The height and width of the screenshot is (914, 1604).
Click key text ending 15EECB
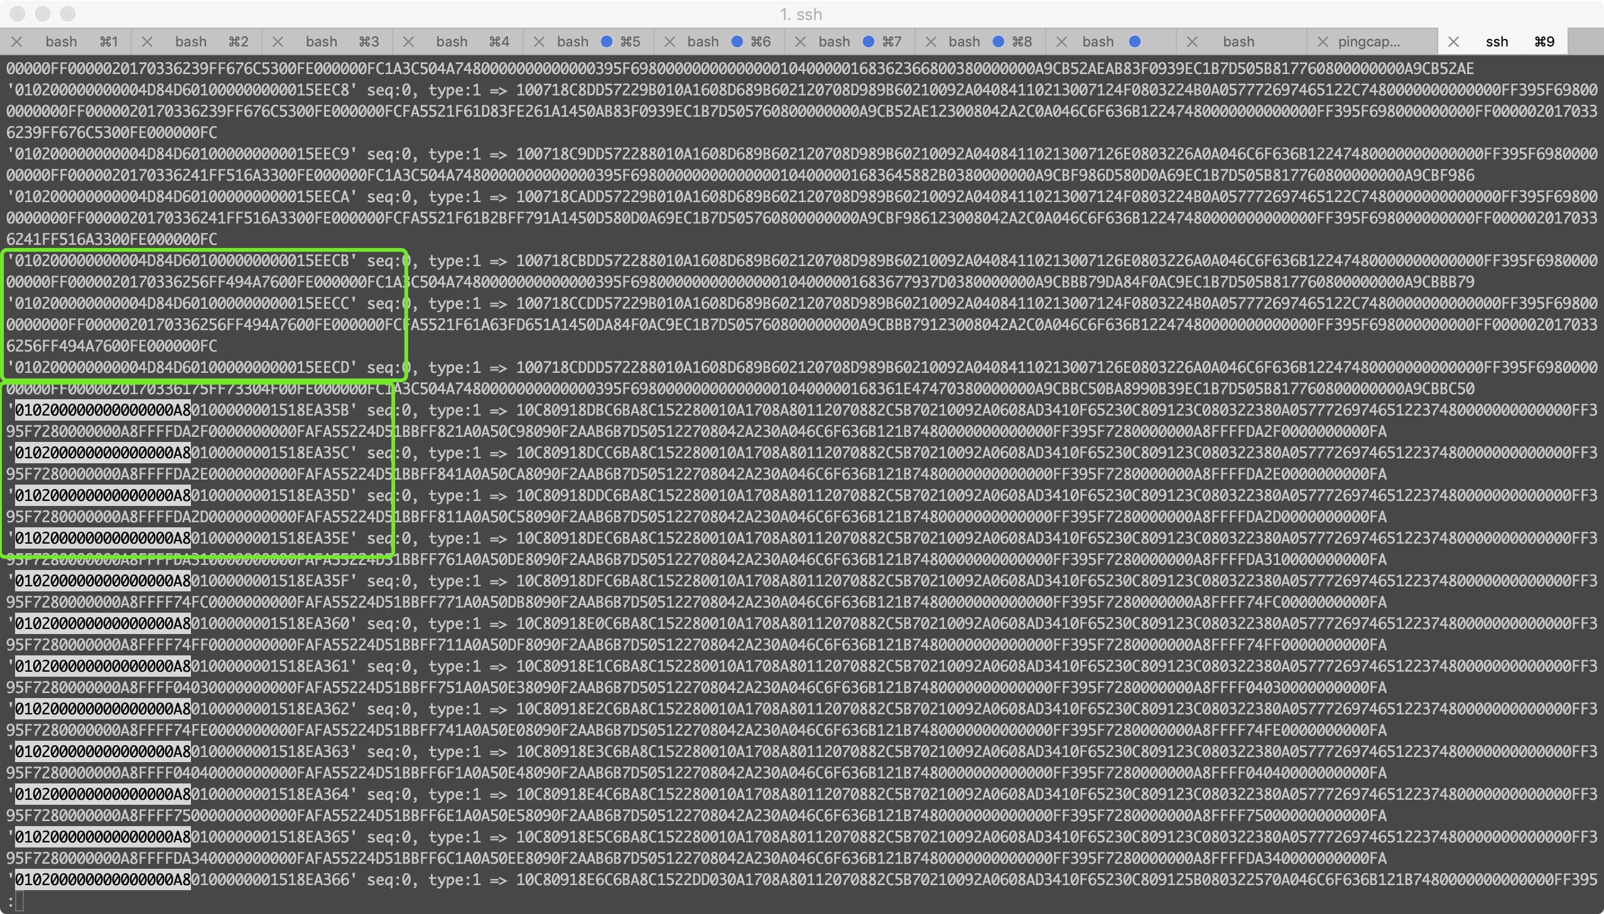tap(182, 261)
